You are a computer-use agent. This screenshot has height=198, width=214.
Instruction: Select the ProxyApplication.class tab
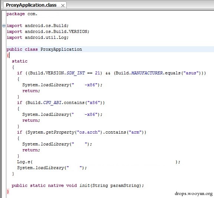pos(31,5)
